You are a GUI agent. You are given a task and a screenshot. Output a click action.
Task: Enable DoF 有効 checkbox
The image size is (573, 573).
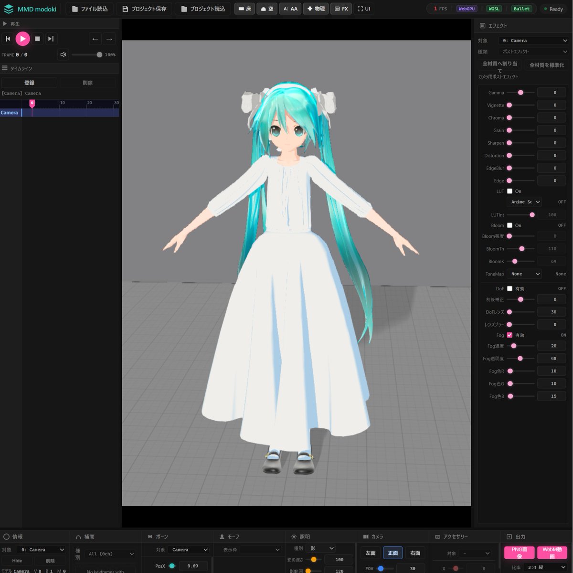[x=509, y=288]
